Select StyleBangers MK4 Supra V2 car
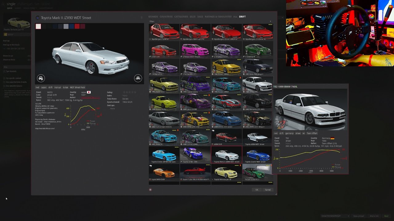The width and height of the screenshot is (394, 221). click(x=195, y=32)
